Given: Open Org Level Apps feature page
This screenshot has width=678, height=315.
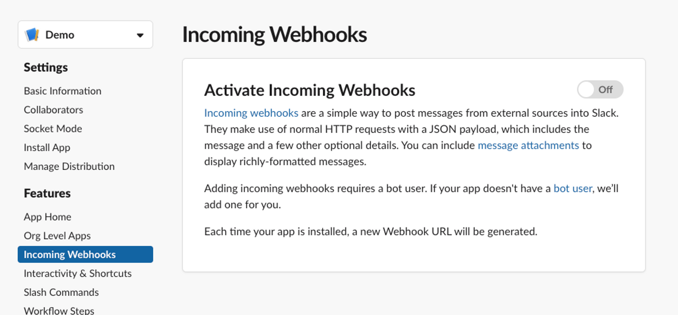Looking at the screenshot, I should coord(57,236).
